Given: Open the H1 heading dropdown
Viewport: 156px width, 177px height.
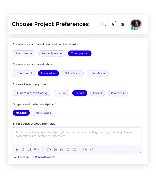Looking at the screenshot, I should coord(36,150).
